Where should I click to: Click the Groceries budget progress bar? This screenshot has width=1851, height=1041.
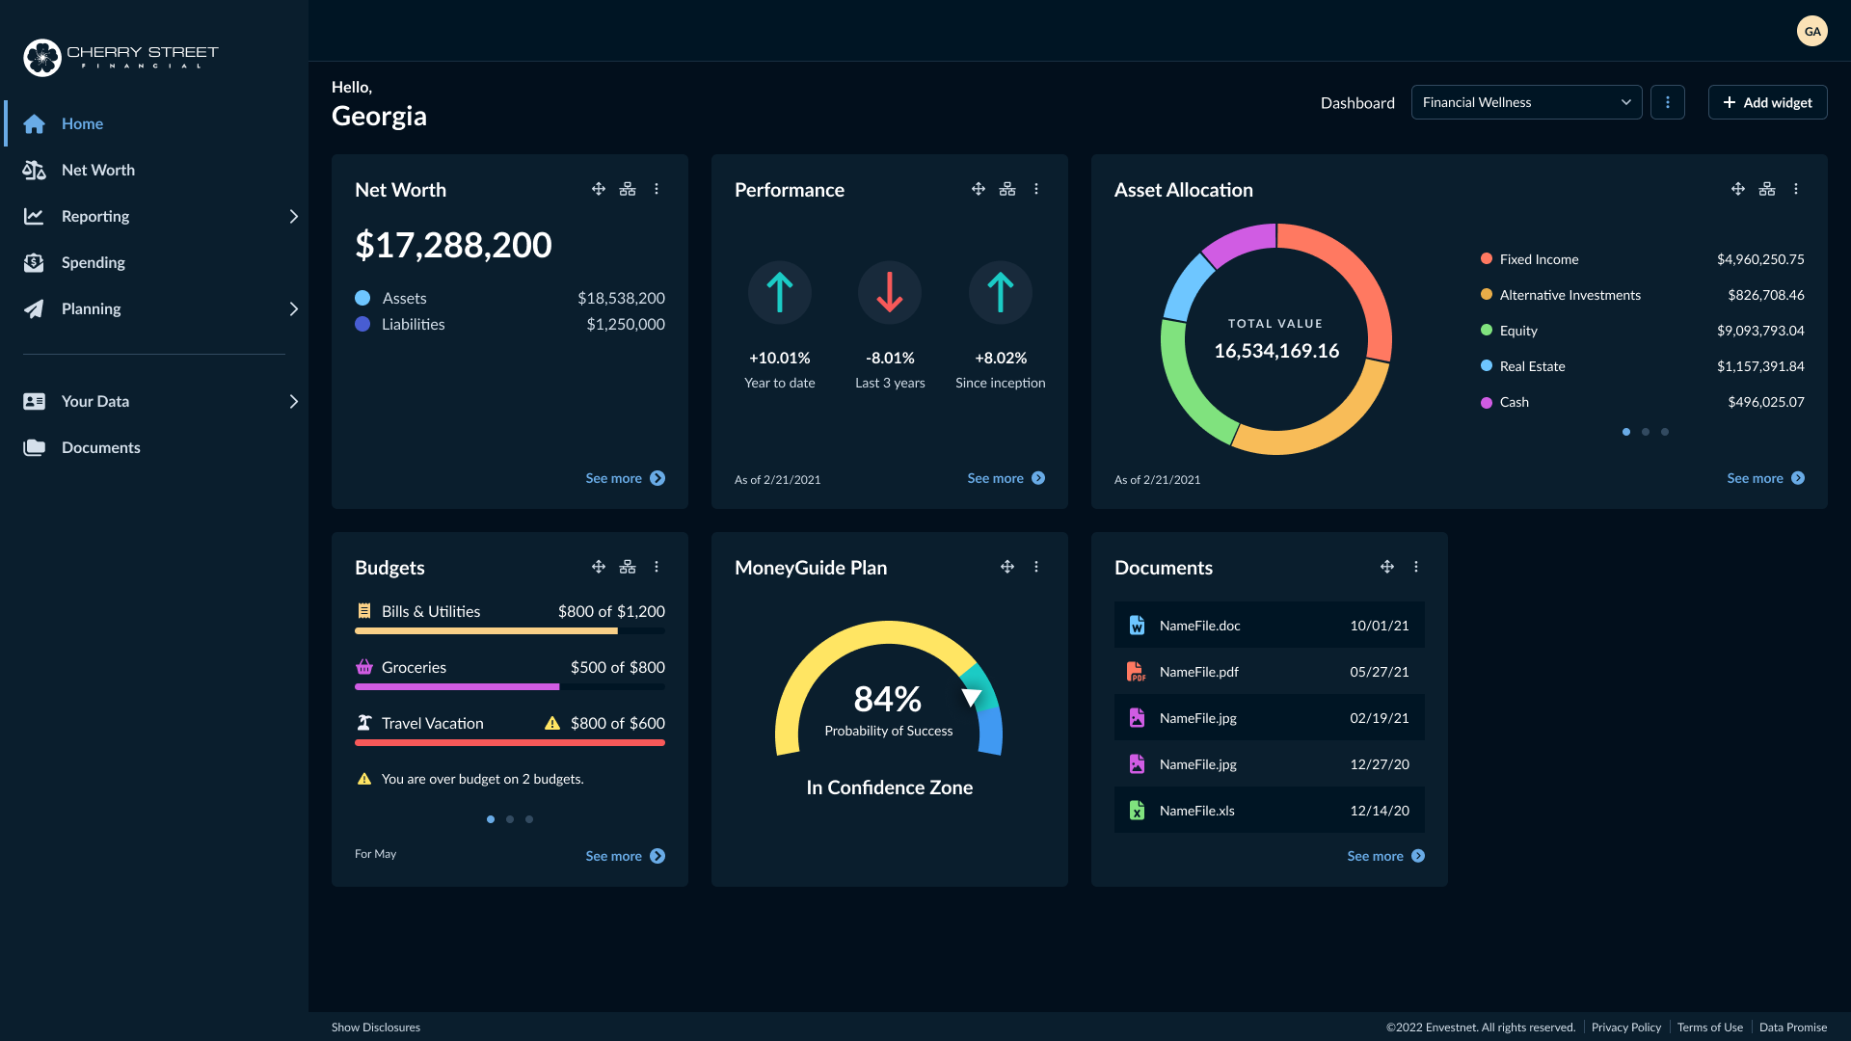coord(510,687)
